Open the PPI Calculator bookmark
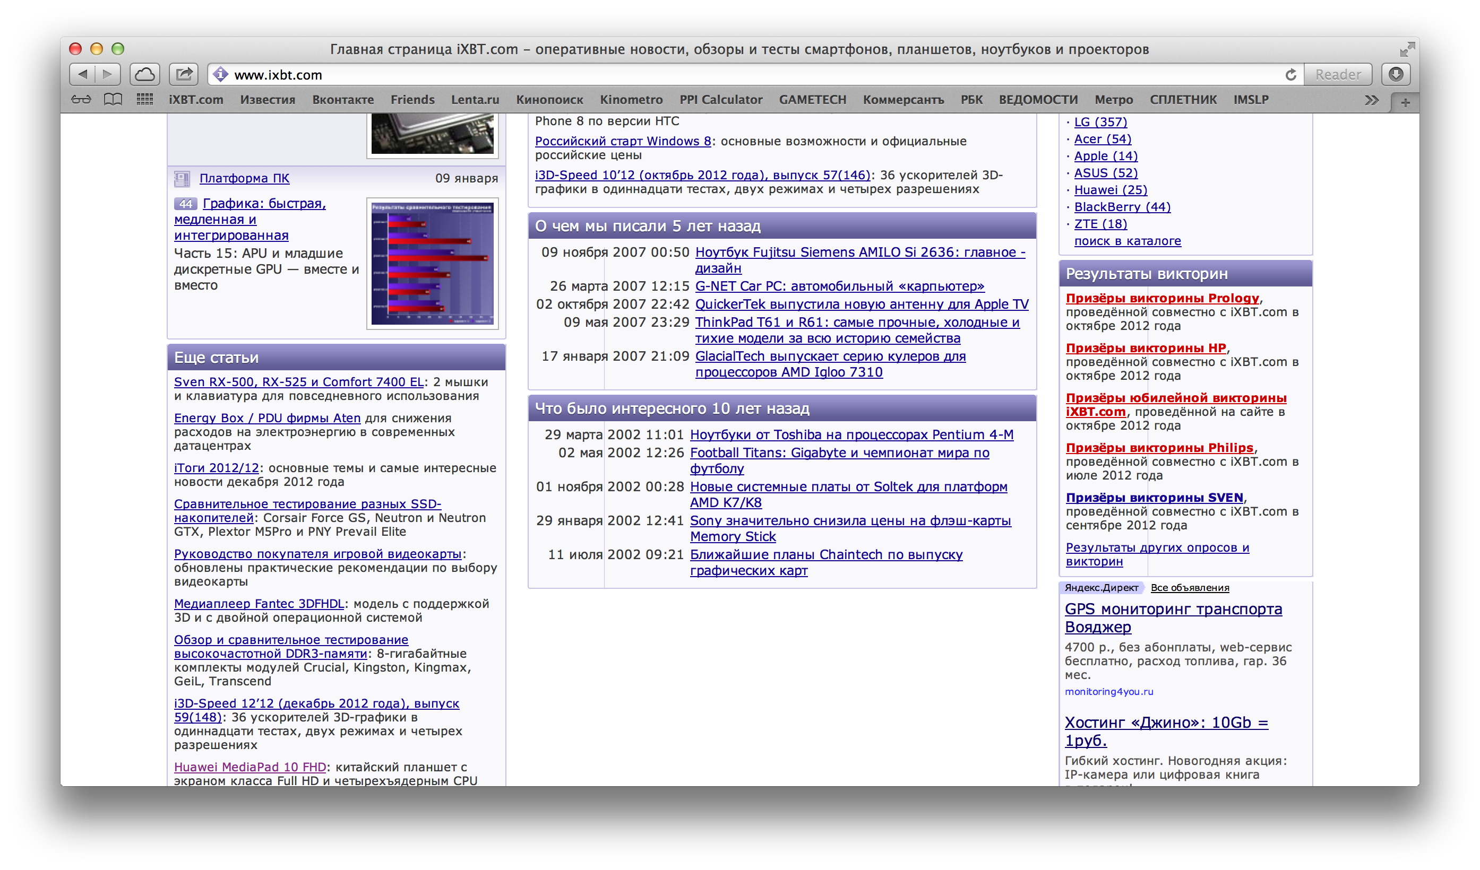 tap(720, 100)
